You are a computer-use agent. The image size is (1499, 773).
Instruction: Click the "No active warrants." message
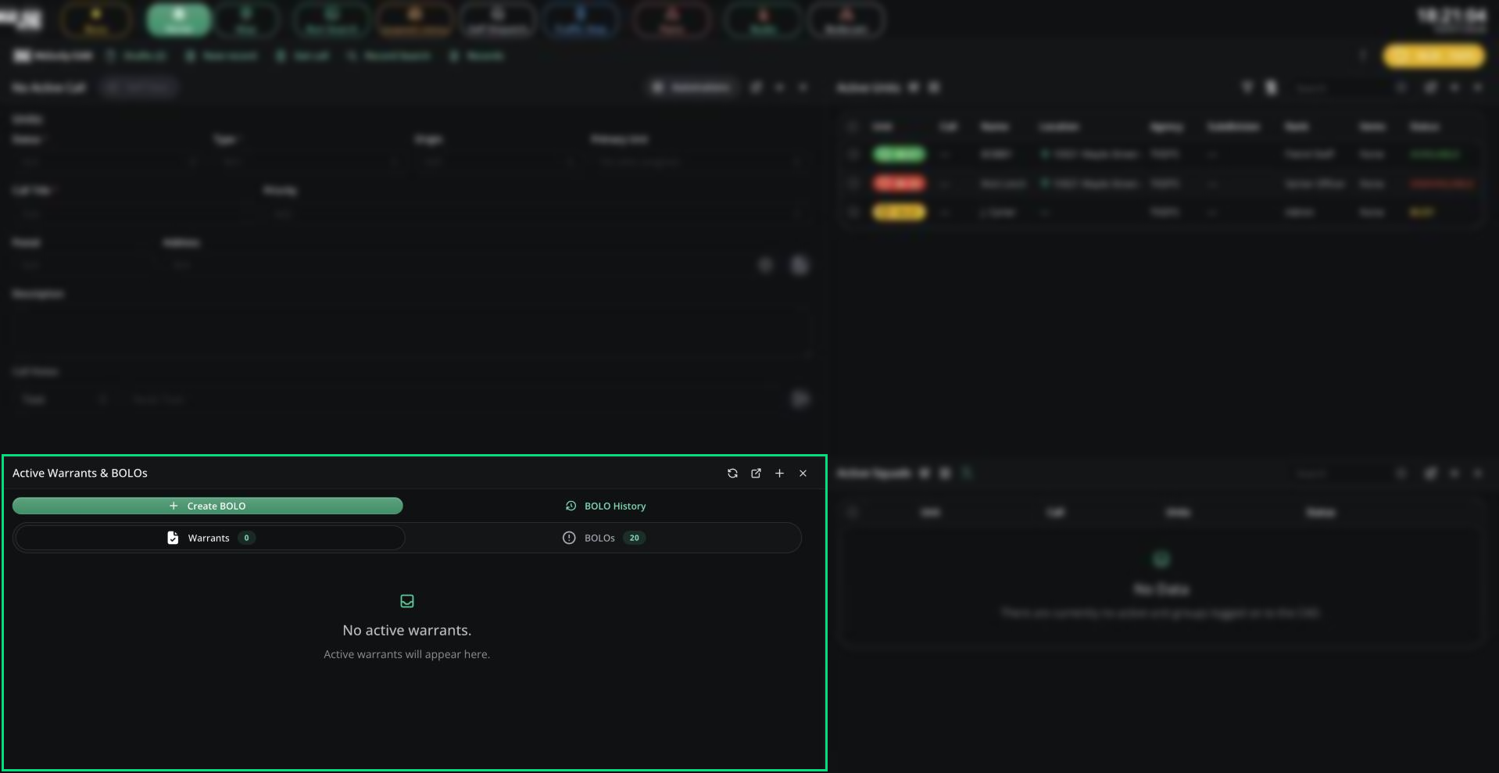pos(407,630)
